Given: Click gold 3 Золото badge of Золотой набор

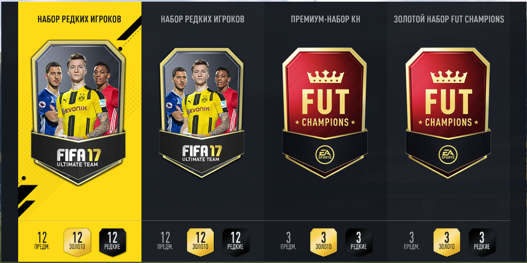Looking at the screenshot, I should pyautogui.click(x=447, y=242).
